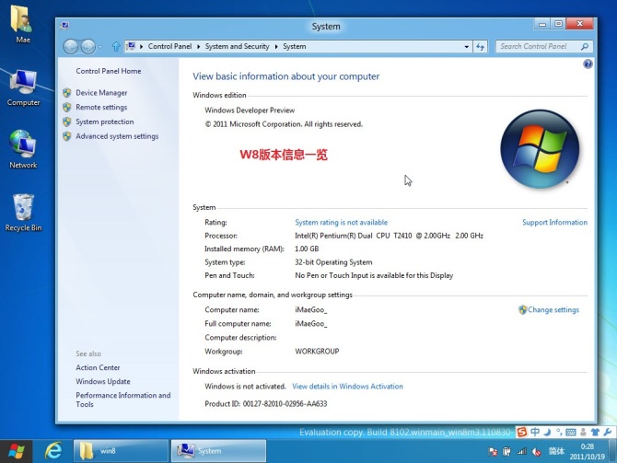This screenshot has height=463, width=617.
Task: Expand the arrow after Control Panel breadcrumb
Action: click(198, 46)
